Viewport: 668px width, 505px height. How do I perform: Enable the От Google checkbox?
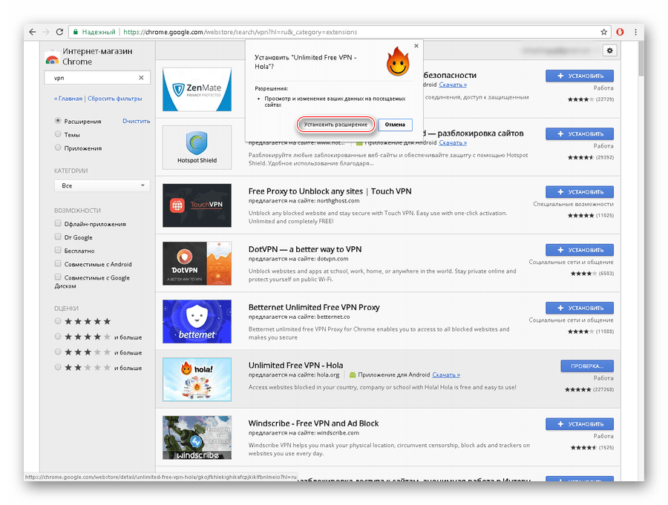point(58,237)
